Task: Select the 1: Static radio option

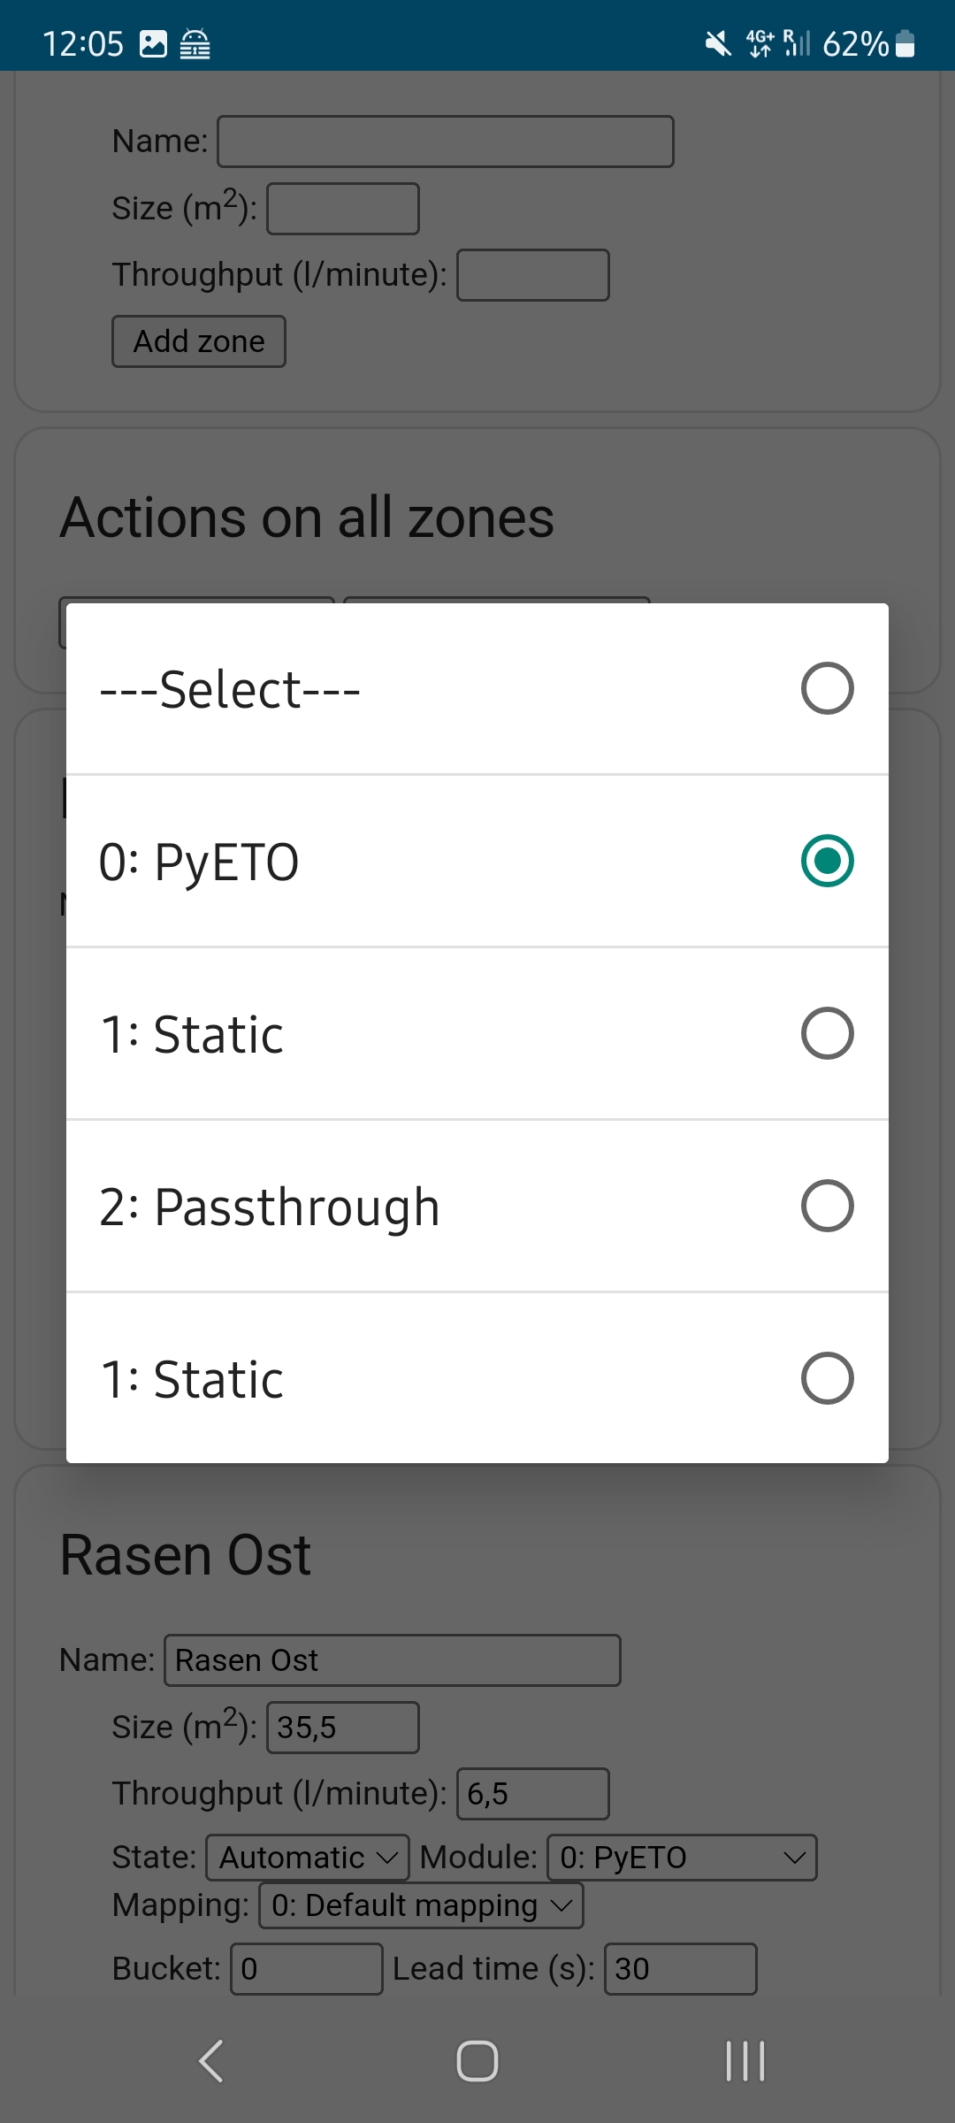Action: tap(477, 1033)
